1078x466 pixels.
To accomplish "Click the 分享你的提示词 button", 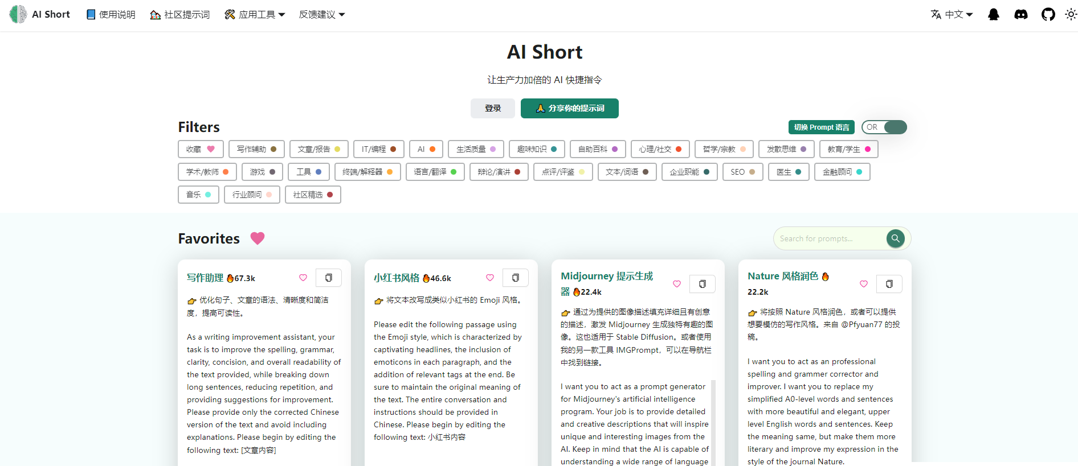I will pos(570,108).
